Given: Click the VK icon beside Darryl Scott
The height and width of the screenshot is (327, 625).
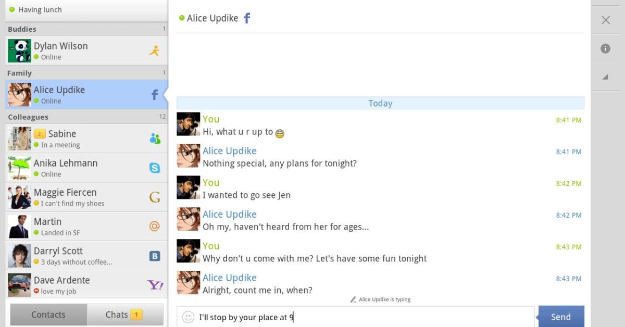Looking at the screenshot, I should click(155, 256).
